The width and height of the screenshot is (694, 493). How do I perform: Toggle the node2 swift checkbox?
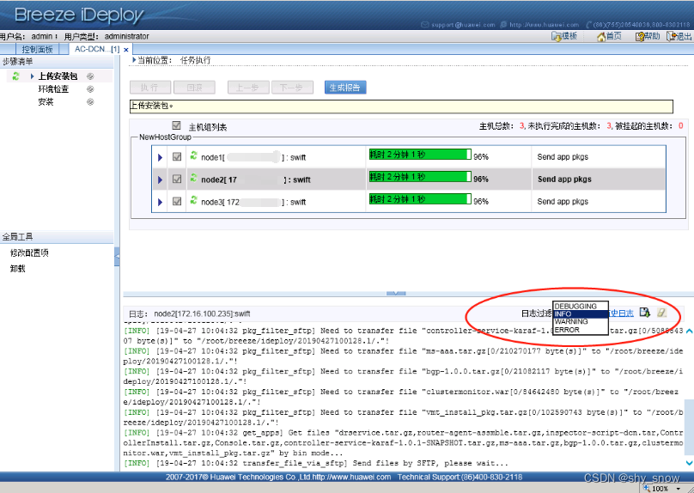click(x=177, y=179)
